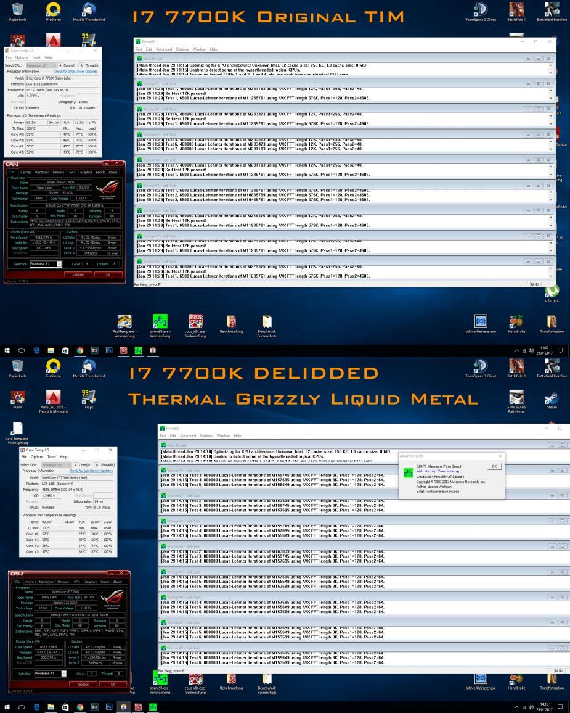Expand Processor #1 selection in lower CPU-Z
This screenshot has height=713, width=570.
64,674
